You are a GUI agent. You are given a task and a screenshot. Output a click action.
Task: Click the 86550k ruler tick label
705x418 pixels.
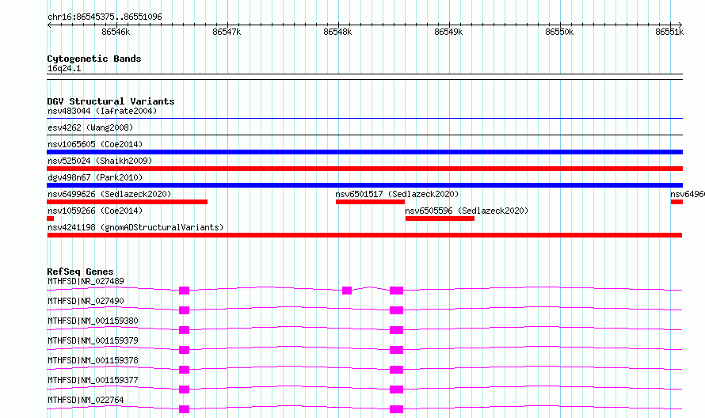559,32
